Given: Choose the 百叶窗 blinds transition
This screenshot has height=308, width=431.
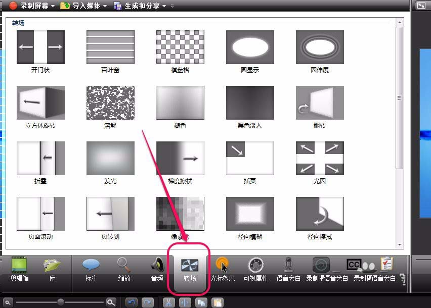Looking at the screenshot, I should [110, 47].
